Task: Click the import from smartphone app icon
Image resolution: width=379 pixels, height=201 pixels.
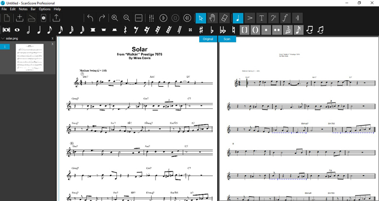Action: [43, 18]
